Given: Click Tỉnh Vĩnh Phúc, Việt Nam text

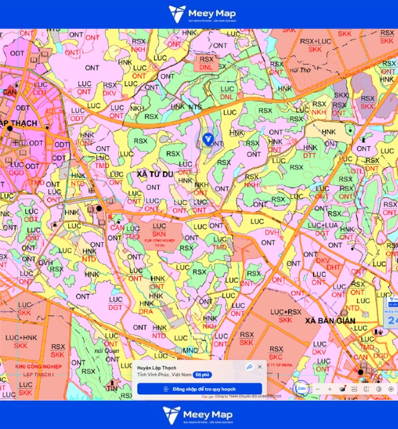Looking at the screenshot, I should click(164, 375).
